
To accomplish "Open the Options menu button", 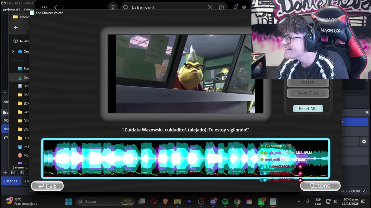I will 320,186.
